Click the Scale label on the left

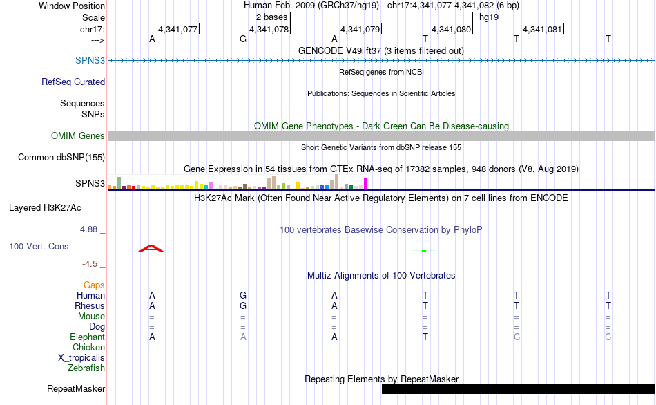[93, 17]
